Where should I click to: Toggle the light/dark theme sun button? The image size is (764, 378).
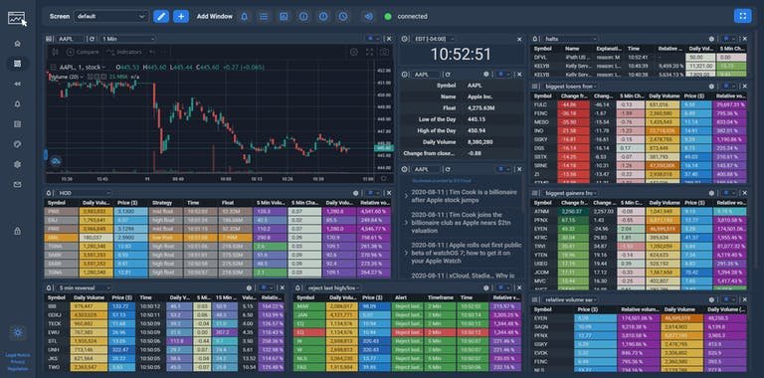coord(18,332)
